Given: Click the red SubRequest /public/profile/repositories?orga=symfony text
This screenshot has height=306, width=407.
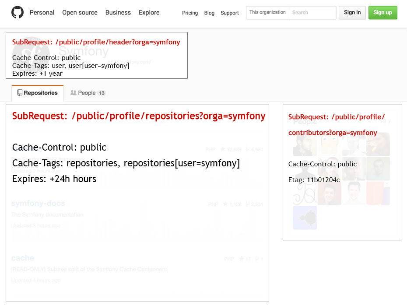Looking at the screenshot, I should [139, 116].
